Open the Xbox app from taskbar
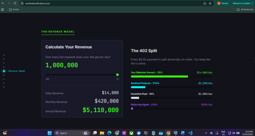Image resolution: width=255 pixels, height=136 pixels. point(131,133)
